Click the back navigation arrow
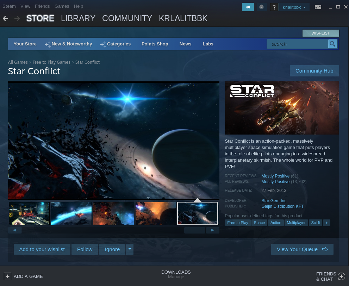 point(5,18)
